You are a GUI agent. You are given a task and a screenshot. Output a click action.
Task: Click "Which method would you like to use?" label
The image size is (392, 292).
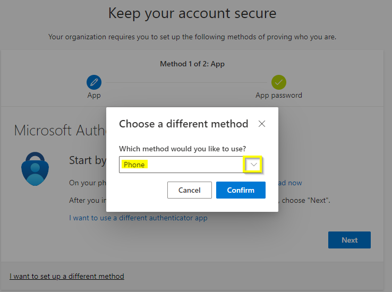coord(182,149)
